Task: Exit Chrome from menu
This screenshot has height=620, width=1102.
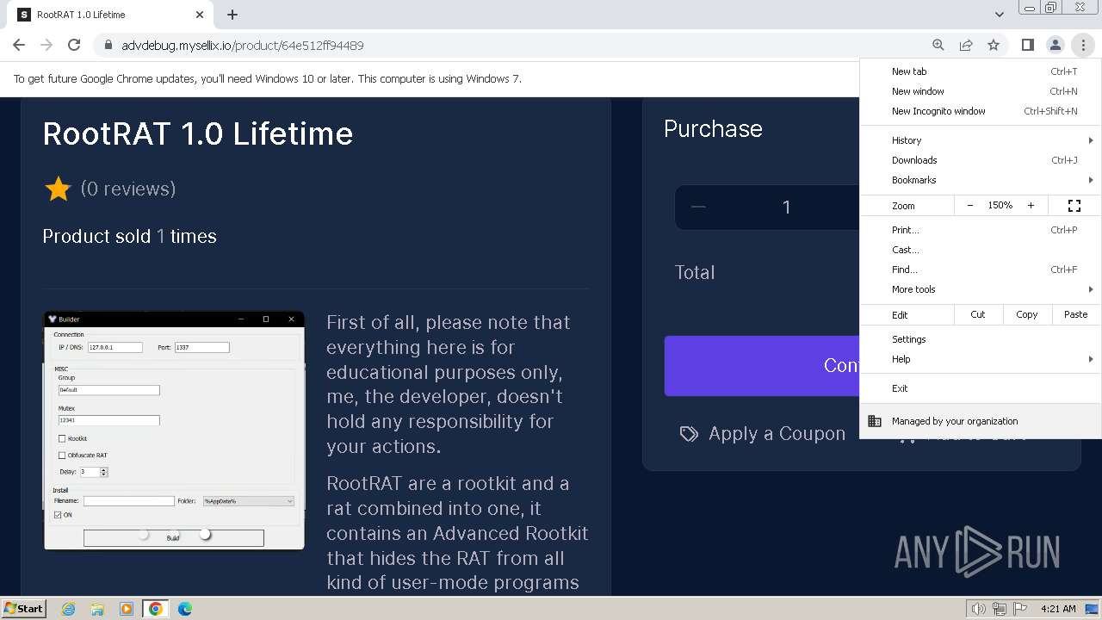Action: 980,388
